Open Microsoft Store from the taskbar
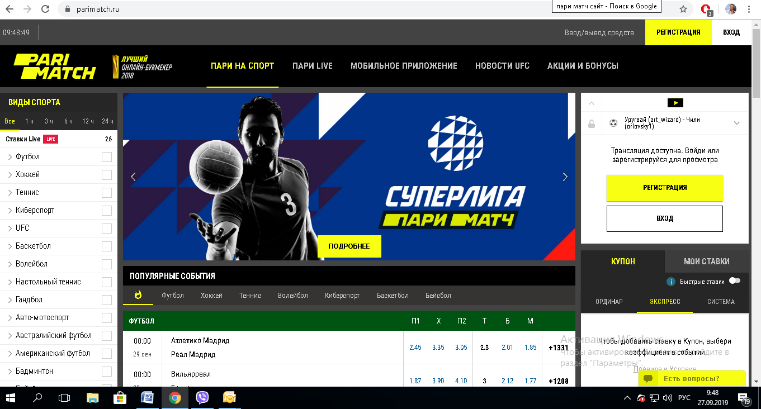This screenshot has height=409, width=761. 120,398
